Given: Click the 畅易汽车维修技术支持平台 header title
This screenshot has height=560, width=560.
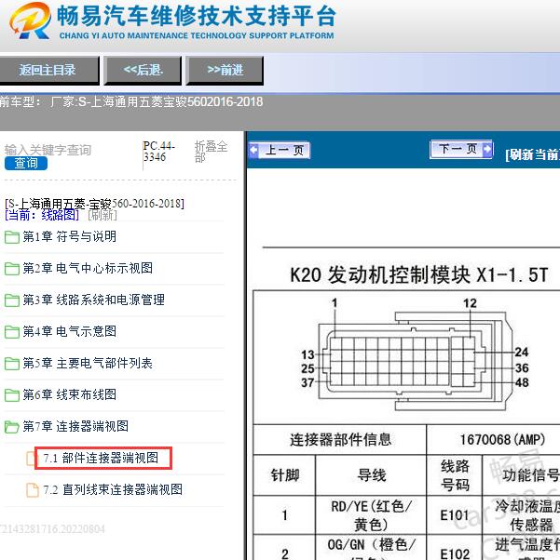Looking at the screenshot, I should [x=197, y=16].
